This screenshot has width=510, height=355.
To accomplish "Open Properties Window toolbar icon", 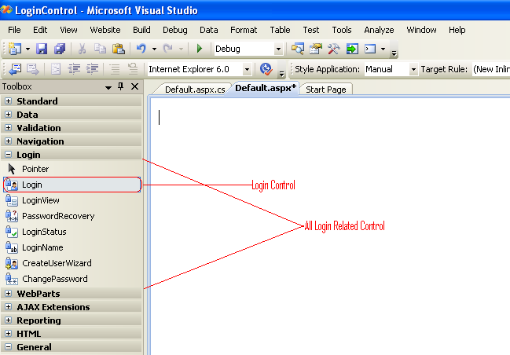I will [315, 49].
